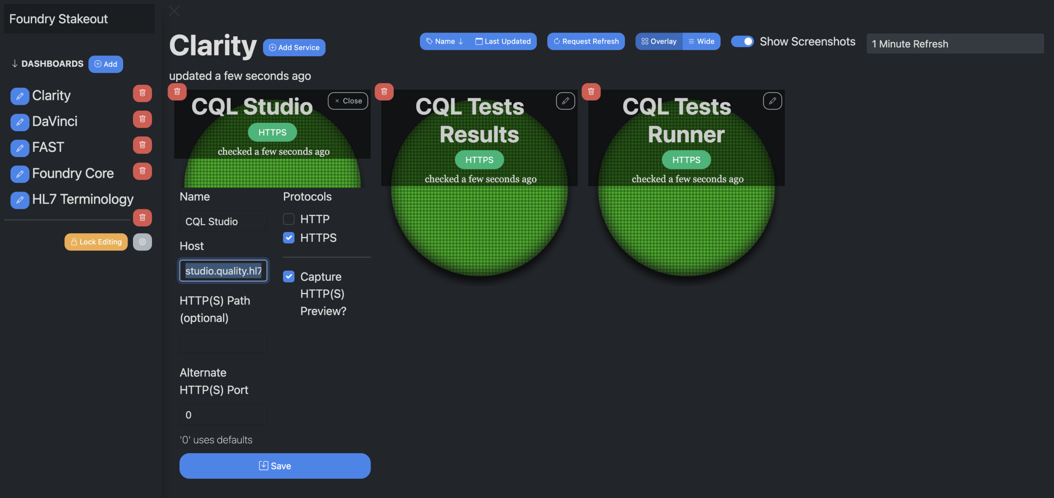Collapse the DASHBOARDS section arrow
Screen dimensions: 1054x498
tap(15, 64)
